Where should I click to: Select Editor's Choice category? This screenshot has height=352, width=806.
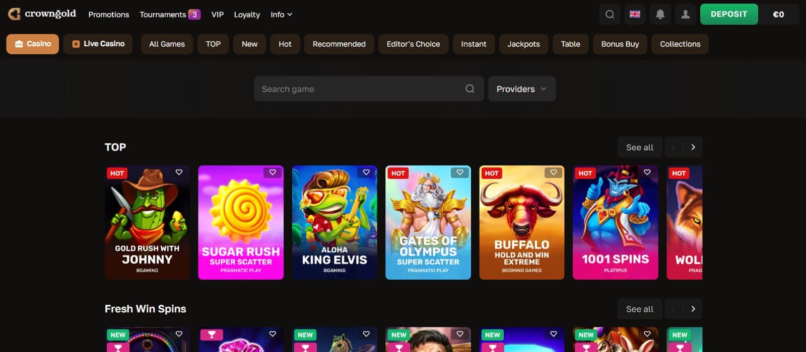click(x=413, y=44)
